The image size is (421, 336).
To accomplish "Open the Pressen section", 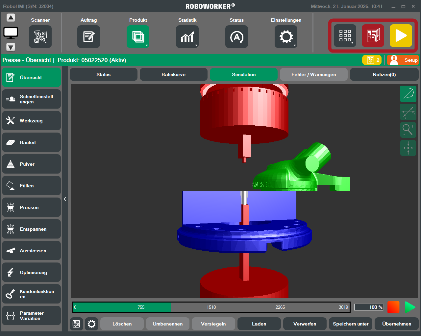I will (32, 207).
